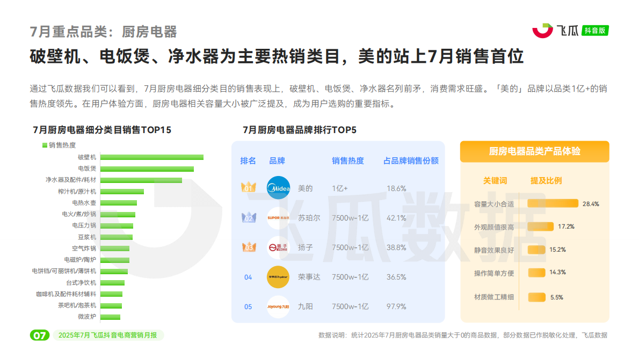Select the silver crown rank 02 badge
The width and height of the screenshot is (639, 359).
248,218
